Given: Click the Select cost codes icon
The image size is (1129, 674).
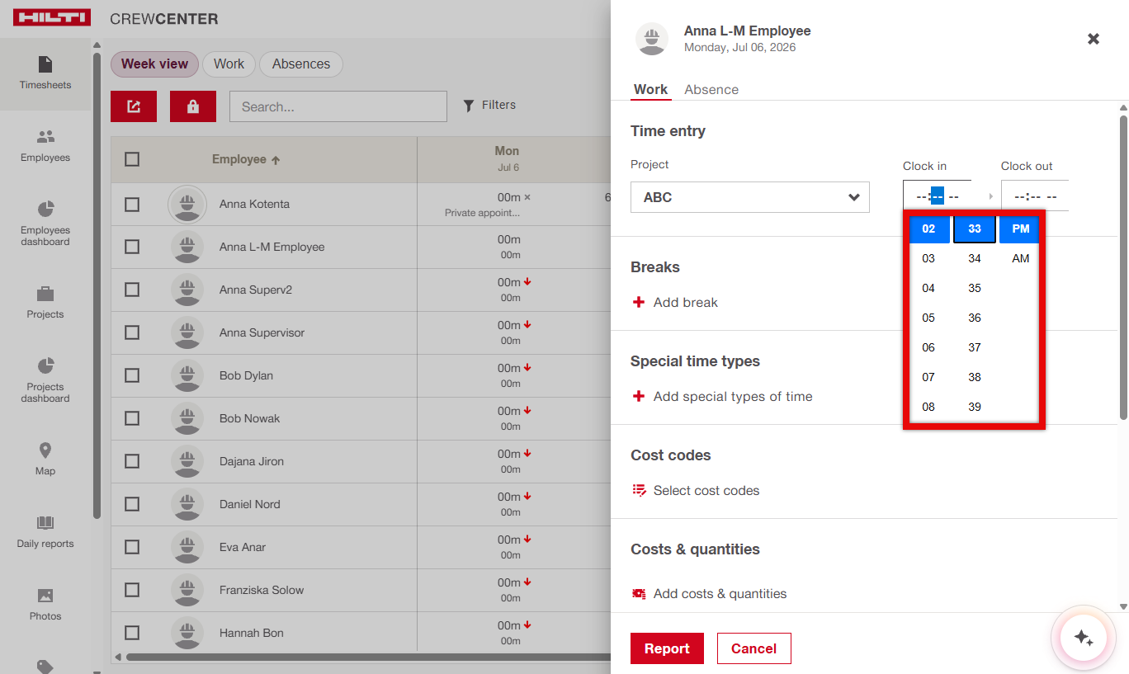Looking at the screenshot, I should point(639,490).
